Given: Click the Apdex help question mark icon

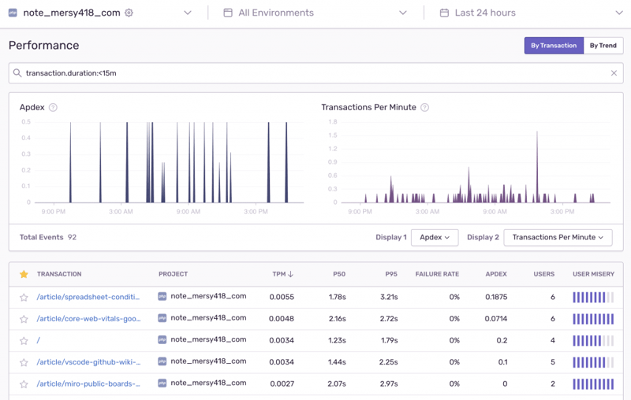Looking at the screenshot, I should click(x=53, y=107).
